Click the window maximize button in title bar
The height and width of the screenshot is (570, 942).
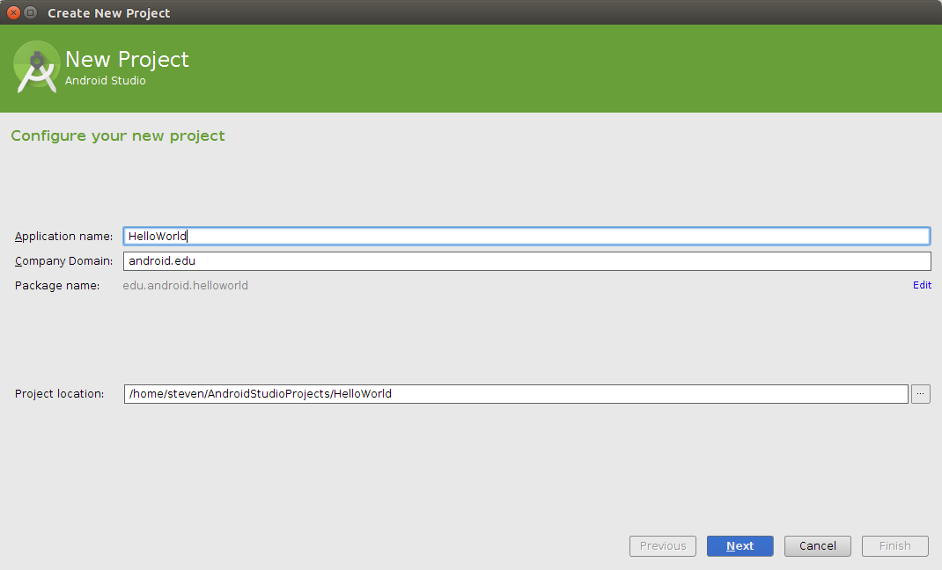click(x=31, y=12)
